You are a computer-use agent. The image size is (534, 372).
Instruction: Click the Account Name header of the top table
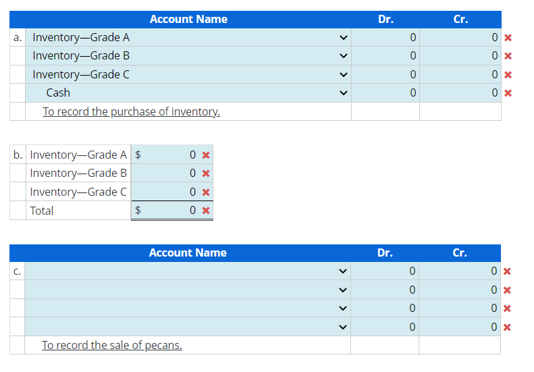188,19
